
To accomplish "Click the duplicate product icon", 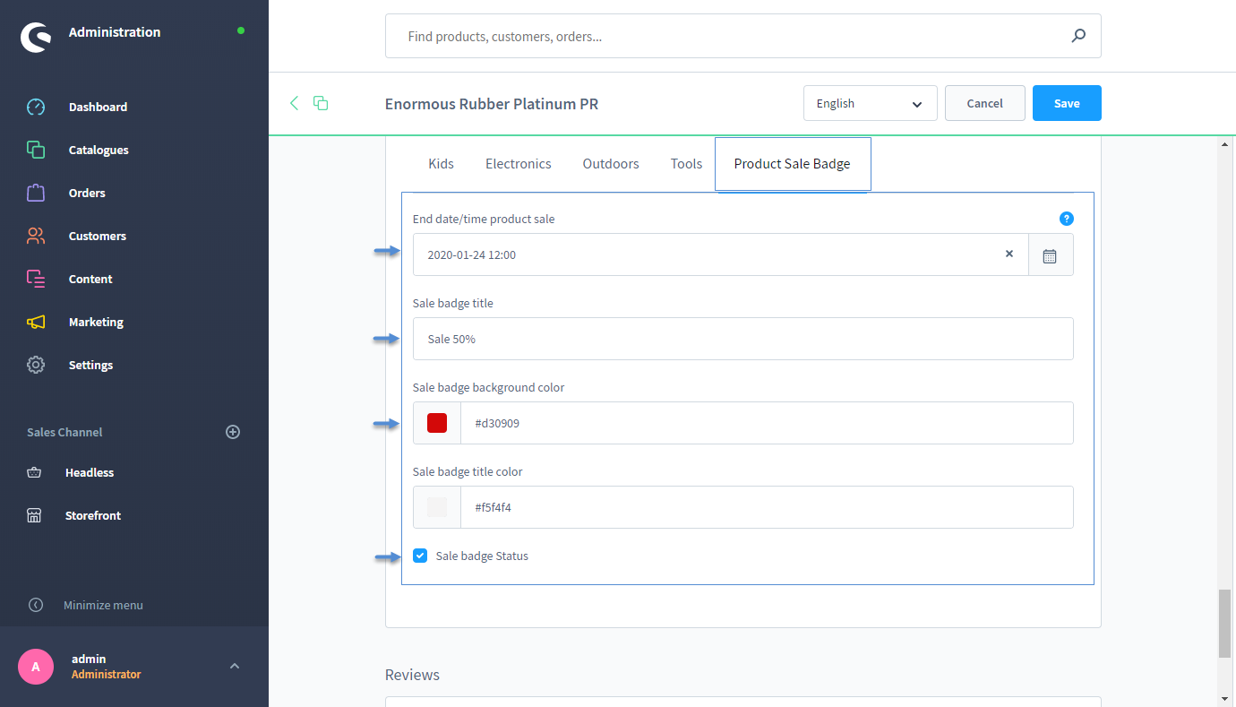I will (321, 103).
